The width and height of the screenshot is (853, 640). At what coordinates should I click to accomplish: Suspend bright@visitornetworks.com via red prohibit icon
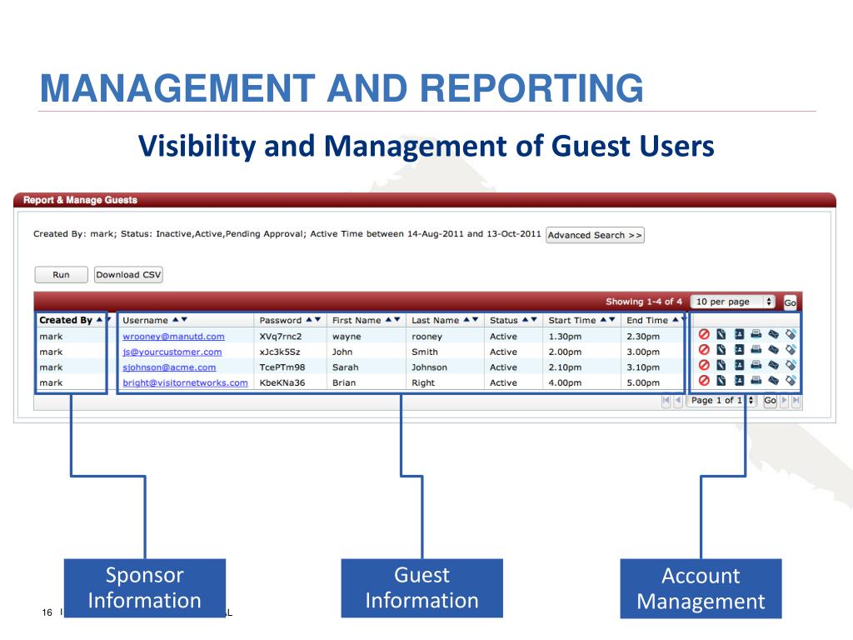(x=704, y=380)
